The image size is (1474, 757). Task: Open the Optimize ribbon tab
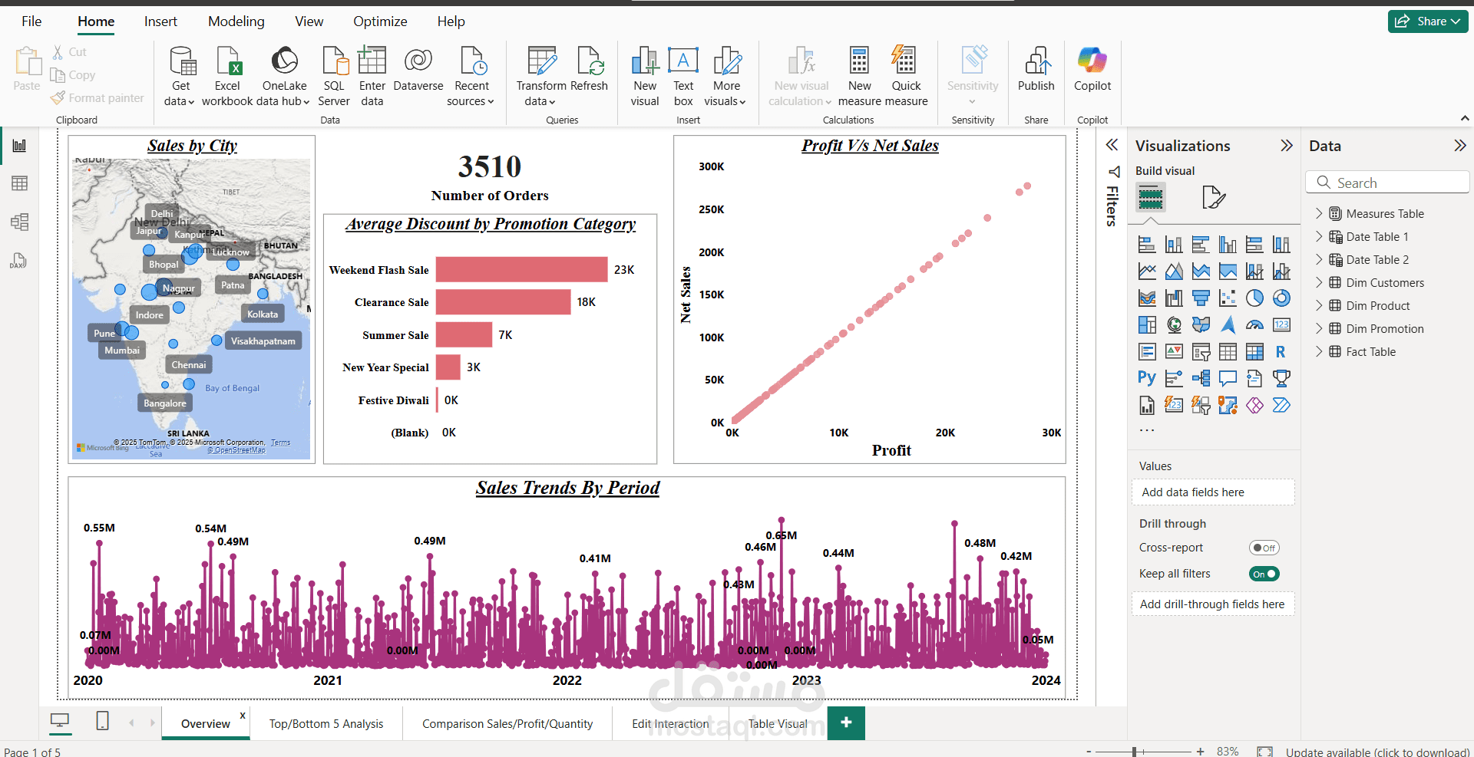(x=380, y=21)
